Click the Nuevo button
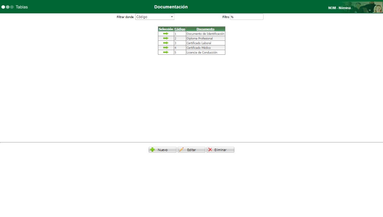Screen dimensions: 383x217 [x=163, y=150]
